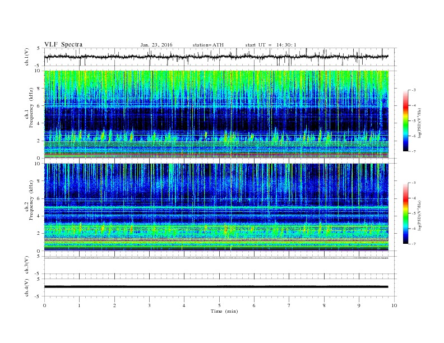
Task: Click inside the ch.1 spectrogram panel
Action: (x=216, y=114)
